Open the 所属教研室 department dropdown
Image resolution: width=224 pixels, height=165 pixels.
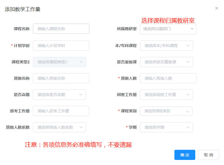coord(168,29)
